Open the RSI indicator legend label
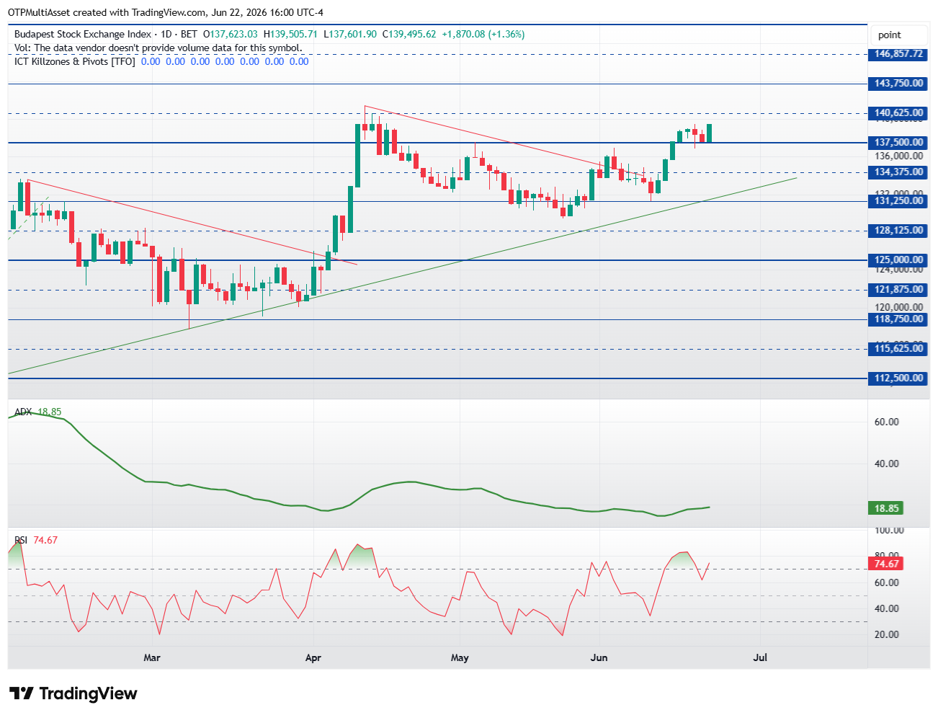938x718 pixels. pos(21,540)
